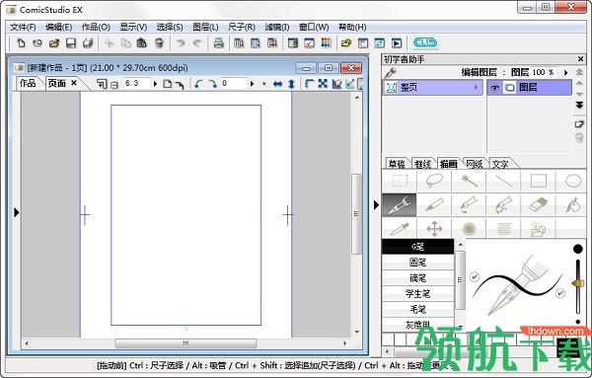Open the rotation angle dropdown arrow beside 0
The image size is (592, 378).
[x=252, y=84]
